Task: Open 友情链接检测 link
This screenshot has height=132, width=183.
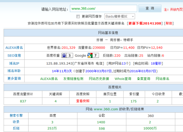Action: (x=73, y=79)
